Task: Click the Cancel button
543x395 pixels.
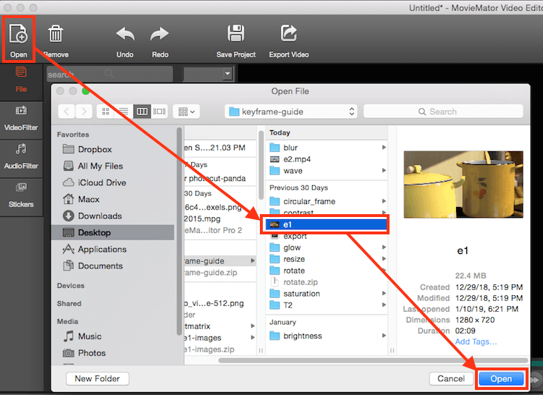Action: point(450,378)
